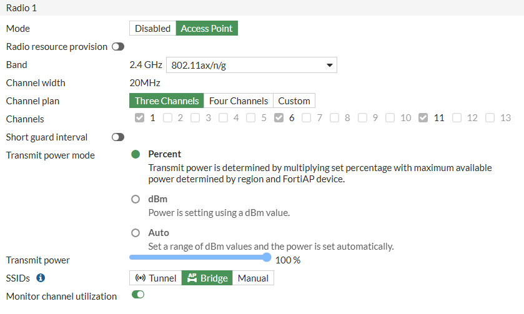Uncheck channel 6 checkbox
This screenshot has width=524, height=314.
279,118
